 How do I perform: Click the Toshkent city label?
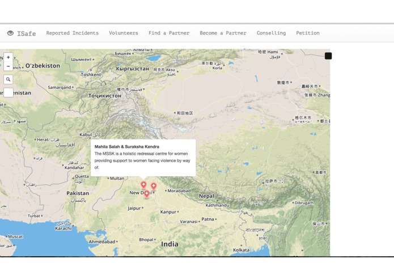(x=91, y=75)
